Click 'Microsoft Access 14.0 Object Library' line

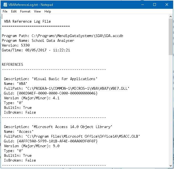(x=58, y=127)
